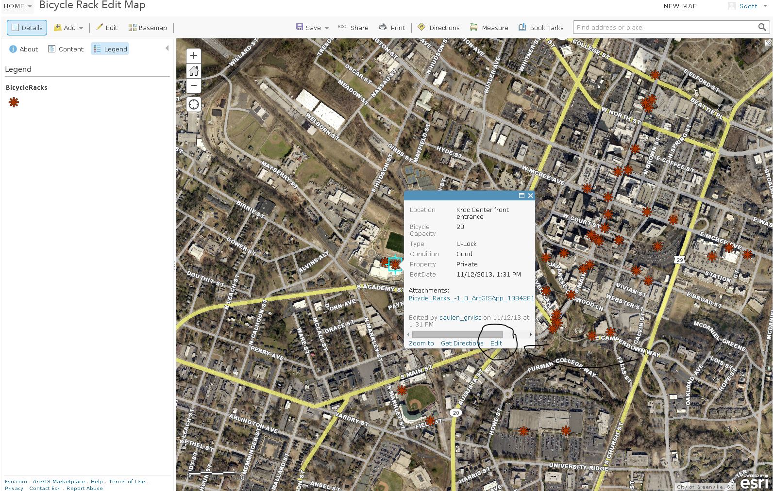The height and width of the screenshot is (491, 774).
Task: Click the Print icon
Action: click(x=383, y=27)
